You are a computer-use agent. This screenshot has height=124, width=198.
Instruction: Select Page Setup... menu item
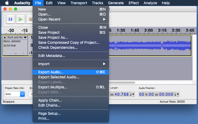71,113
